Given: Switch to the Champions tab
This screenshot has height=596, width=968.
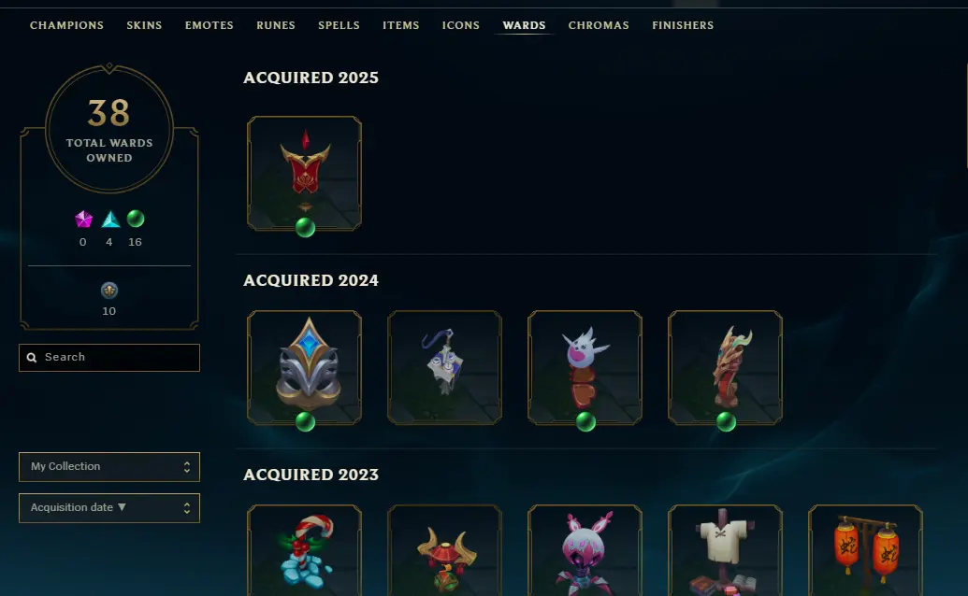Looking at the screenshot, I should pos(66,25).
